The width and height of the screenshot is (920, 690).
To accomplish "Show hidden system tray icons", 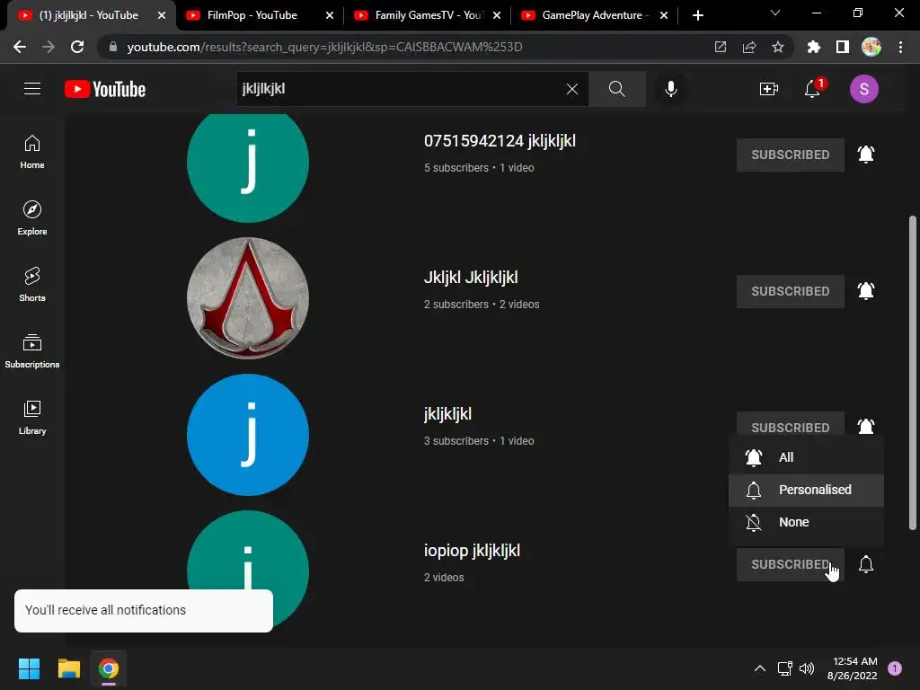I will point(759,668).
